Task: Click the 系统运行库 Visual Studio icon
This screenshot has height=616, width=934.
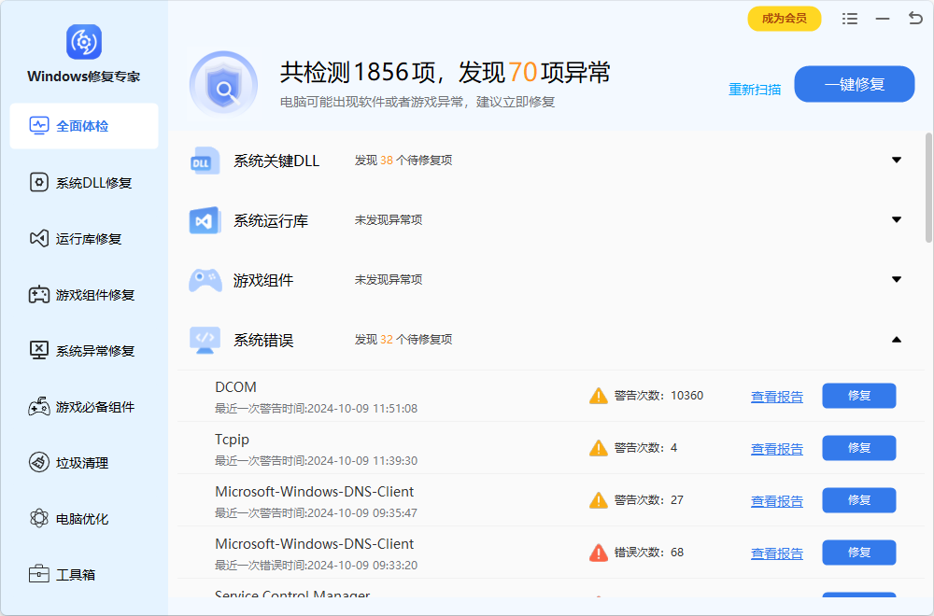Action: pyautogui.click(x=205, y=220)
